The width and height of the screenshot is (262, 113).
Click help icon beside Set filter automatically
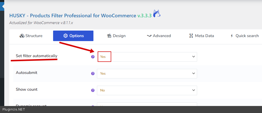93,57
